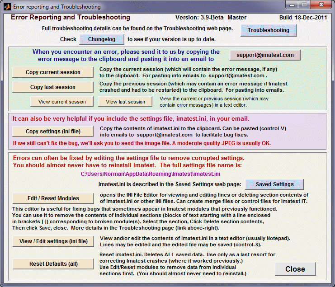Minimize the Error reporting window

(292, 5)
